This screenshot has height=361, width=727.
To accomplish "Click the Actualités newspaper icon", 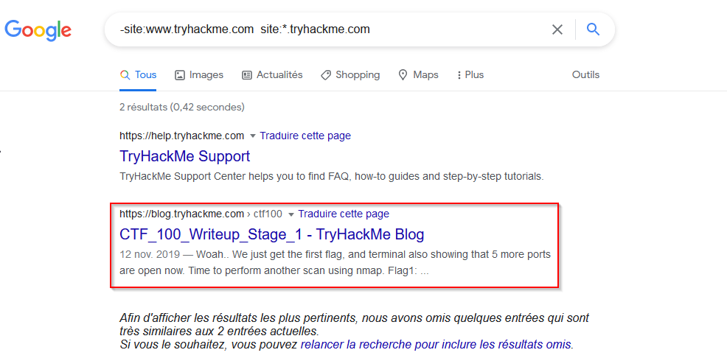I will 247,75.
